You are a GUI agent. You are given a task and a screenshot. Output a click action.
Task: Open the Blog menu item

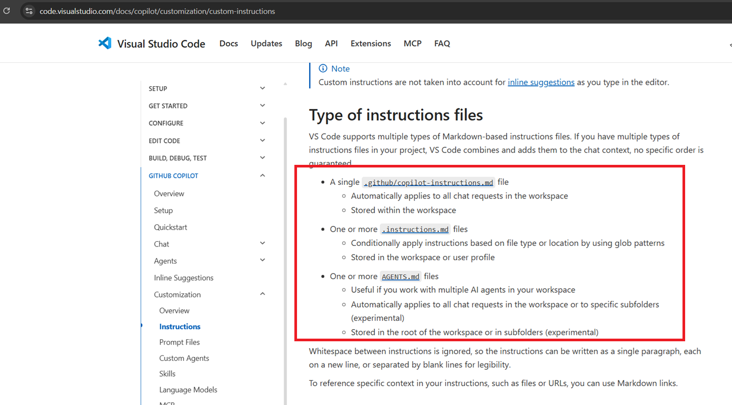coord(303,44)
